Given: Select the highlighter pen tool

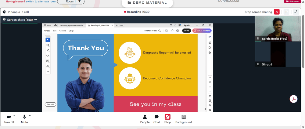Looking at the screenshot, I should [x=48, y=51].
